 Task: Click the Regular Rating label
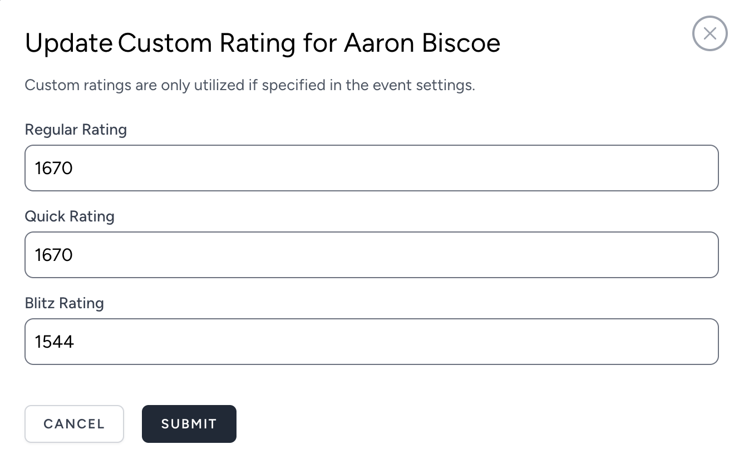click(x=76, y=130)
